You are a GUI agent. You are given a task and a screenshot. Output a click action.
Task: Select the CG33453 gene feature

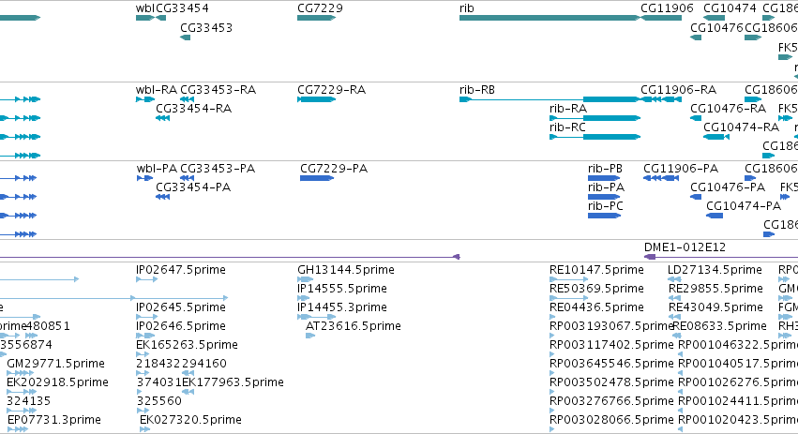[186, 37]
